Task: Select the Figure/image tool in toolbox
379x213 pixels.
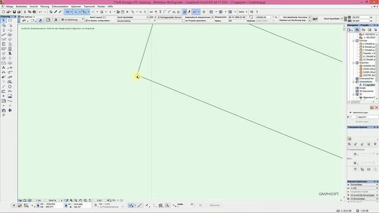Action: (10, 96)
